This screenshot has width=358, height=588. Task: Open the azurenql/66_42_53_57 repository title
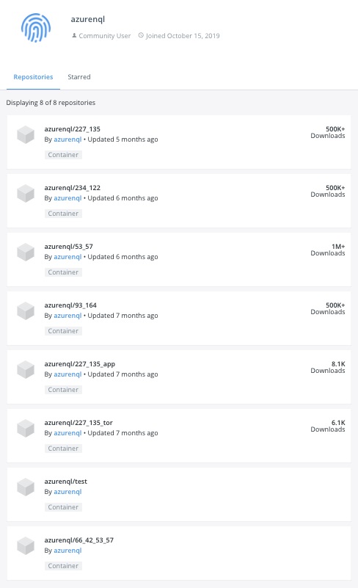coord(78,540)
